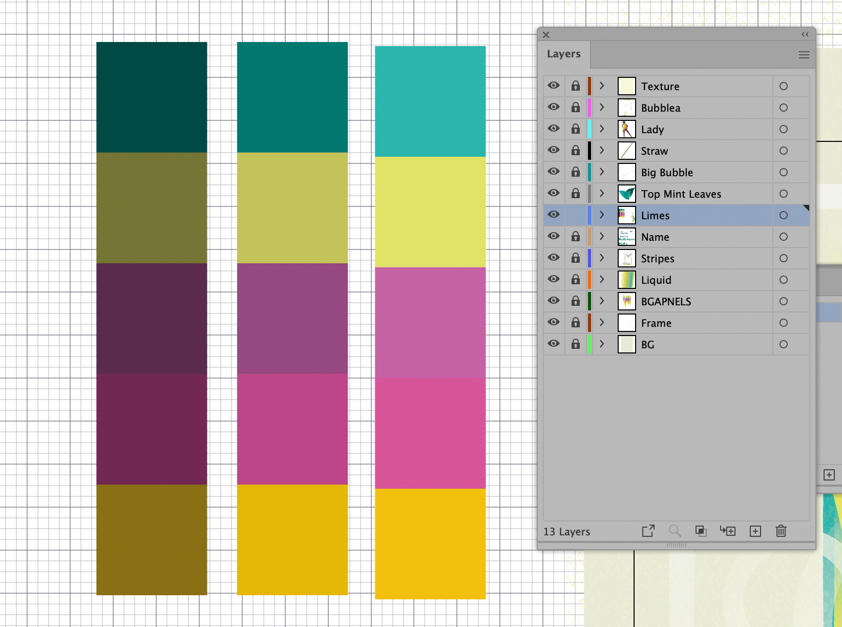The width and height of the screenshot is (842, 627).
Task: Collapse the Layers panel with double arrows
Action: (805, 34)
